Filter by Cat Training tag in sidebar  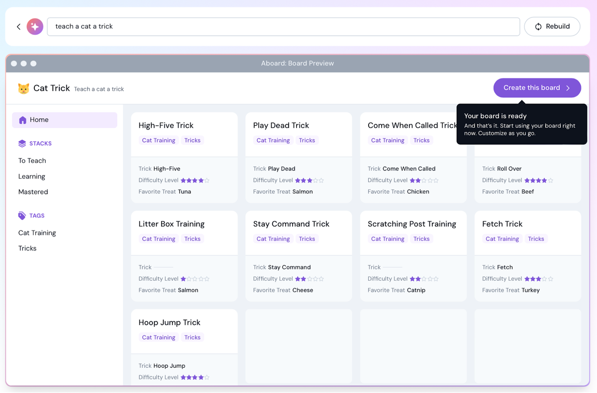pos(37,233)
